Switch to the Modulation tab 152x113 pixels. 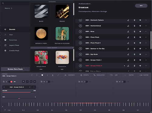99,75
